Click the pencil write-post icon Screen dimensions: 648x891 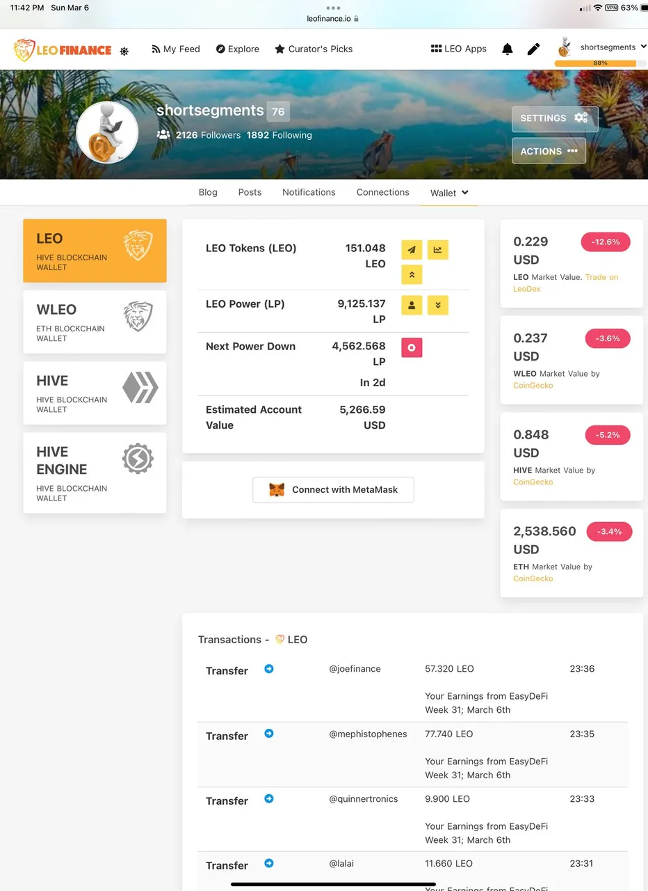pyautogui.click(x=533, y=49)
